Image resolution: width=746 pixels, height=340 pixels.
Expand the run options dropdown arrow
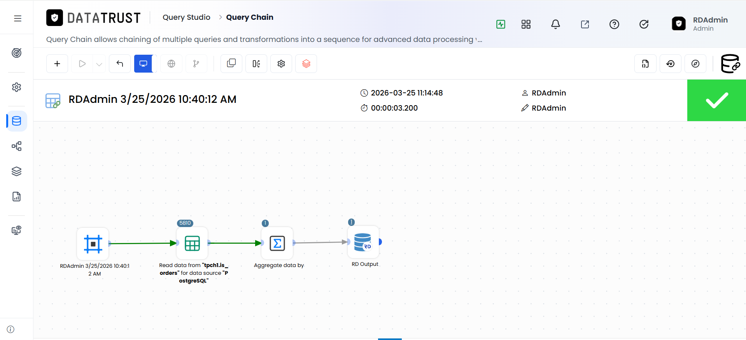click(x=99, y=64)
